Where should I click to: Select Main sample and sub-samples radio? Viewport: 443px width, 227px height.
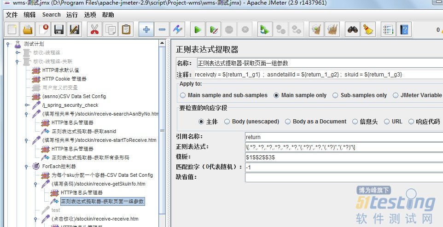183,95
